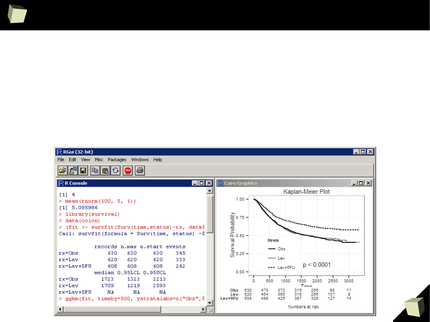
Task: Minimize the Cairo Graphics window
Action: point(354,183)
